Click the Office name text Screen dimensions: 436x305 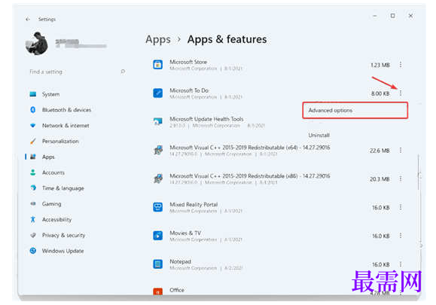pyautogui.click(x=177, y=290)
